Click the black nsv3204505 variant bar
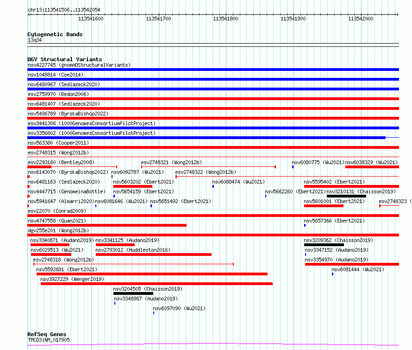The width and height of the screenshot is (412, 350). tap(133, 293)
